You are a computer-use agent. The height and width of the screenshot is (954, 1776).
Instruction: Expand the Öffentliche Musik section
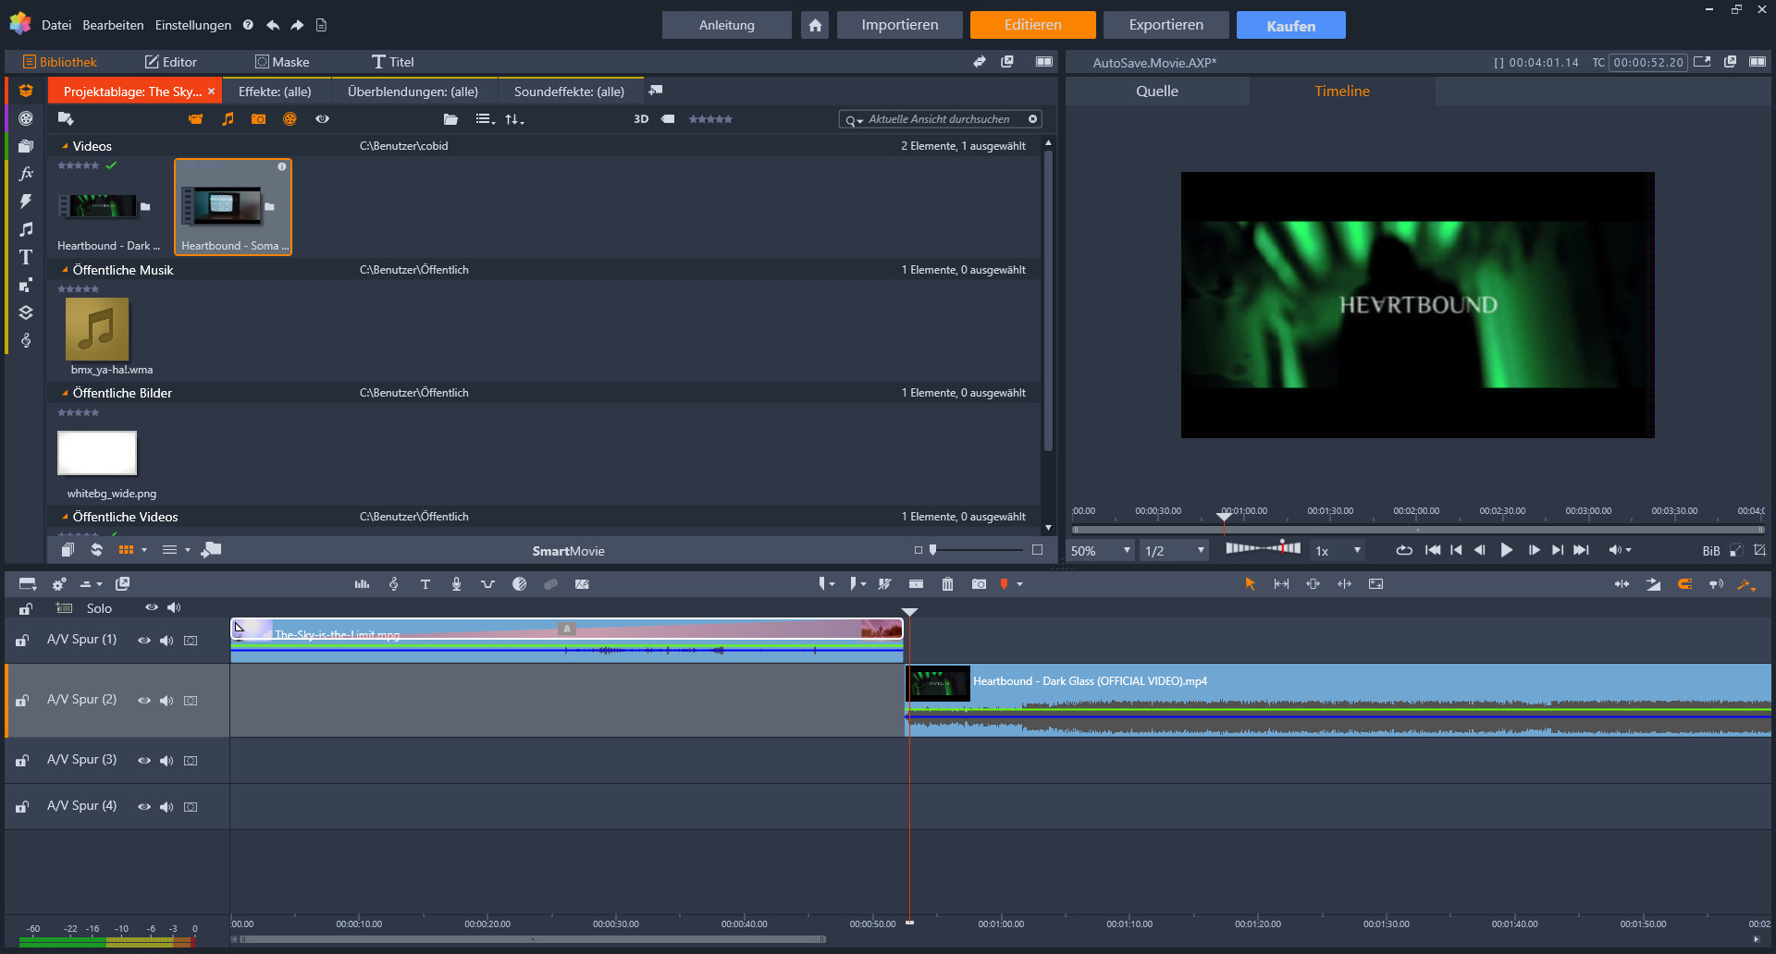click(x=65, y=269)
